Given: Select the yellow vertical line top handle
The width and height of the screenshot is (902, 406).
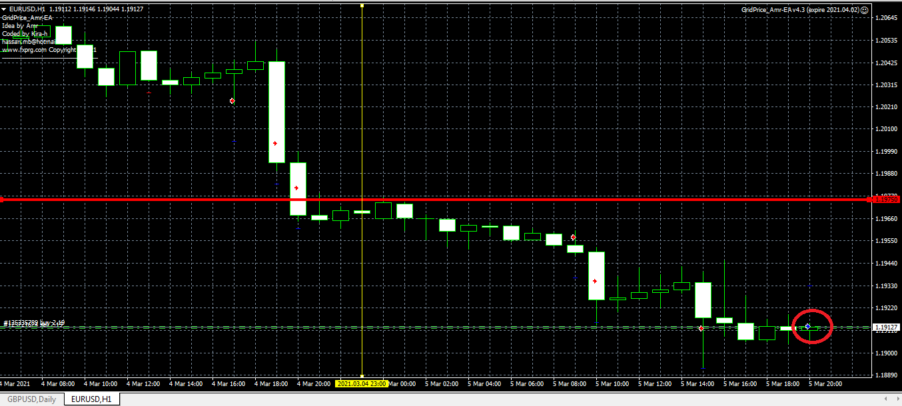Looking at the screenshot, I should (362, 5).
